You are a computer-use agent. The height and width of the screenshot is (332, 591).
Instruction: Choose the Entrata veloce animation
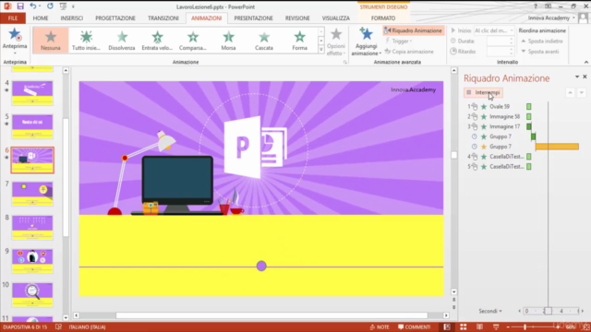tap(157, 41)
